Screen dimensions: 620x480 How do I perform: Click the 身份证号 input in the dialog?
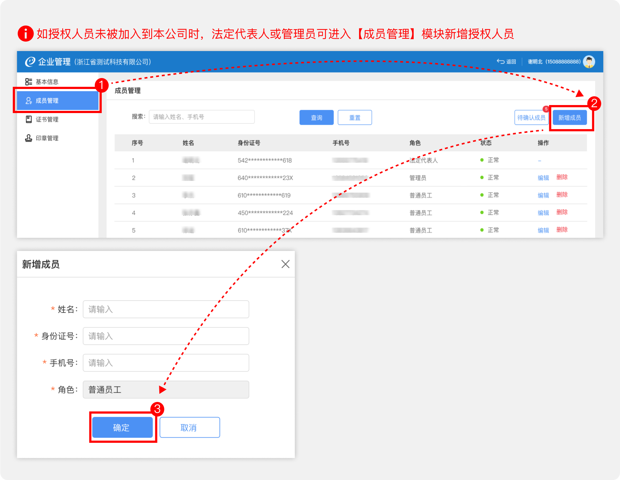pos(166,336)
